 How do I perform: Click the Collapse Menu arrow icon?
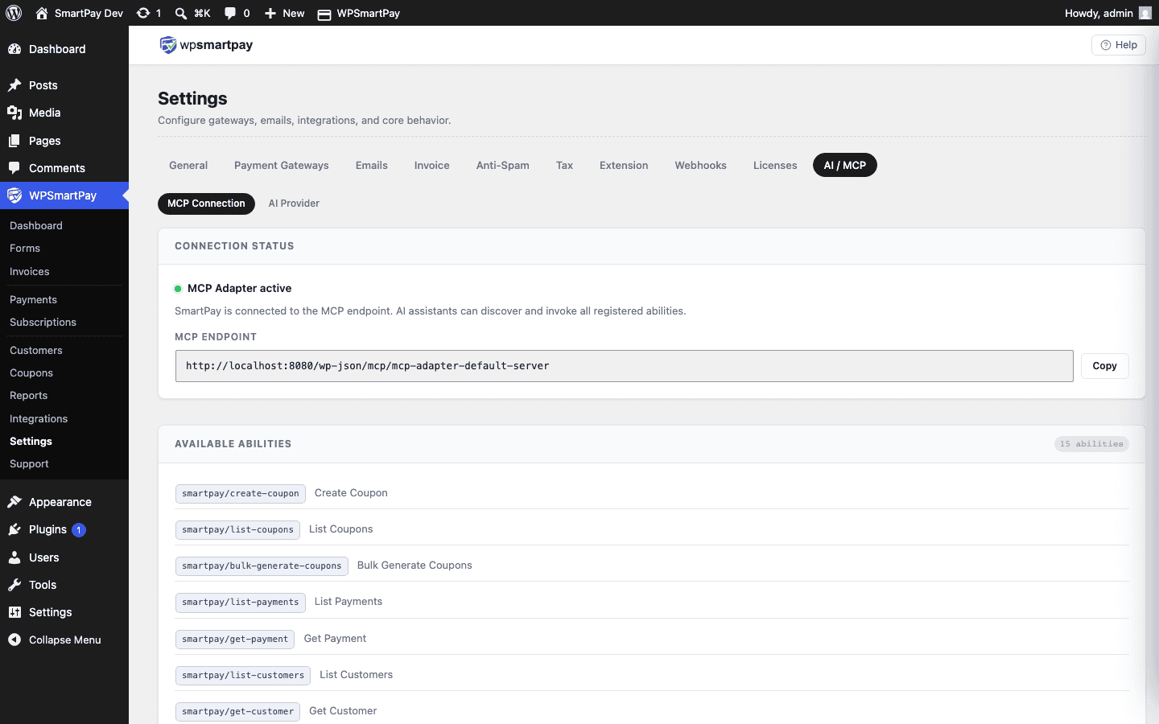(x=14, y=640)
